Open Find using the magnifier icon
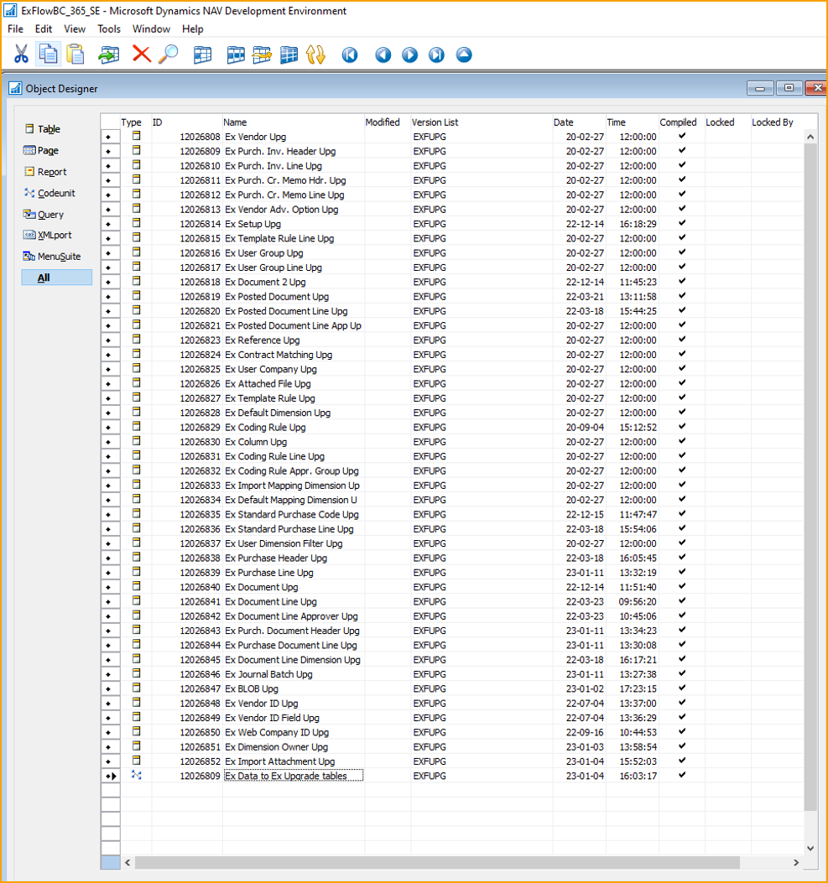This screenshot has width=828, height=883. [167, 54]
